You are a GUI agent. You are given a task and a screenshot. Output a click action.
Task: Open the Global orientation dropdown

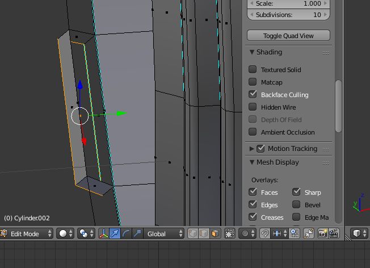164,234
